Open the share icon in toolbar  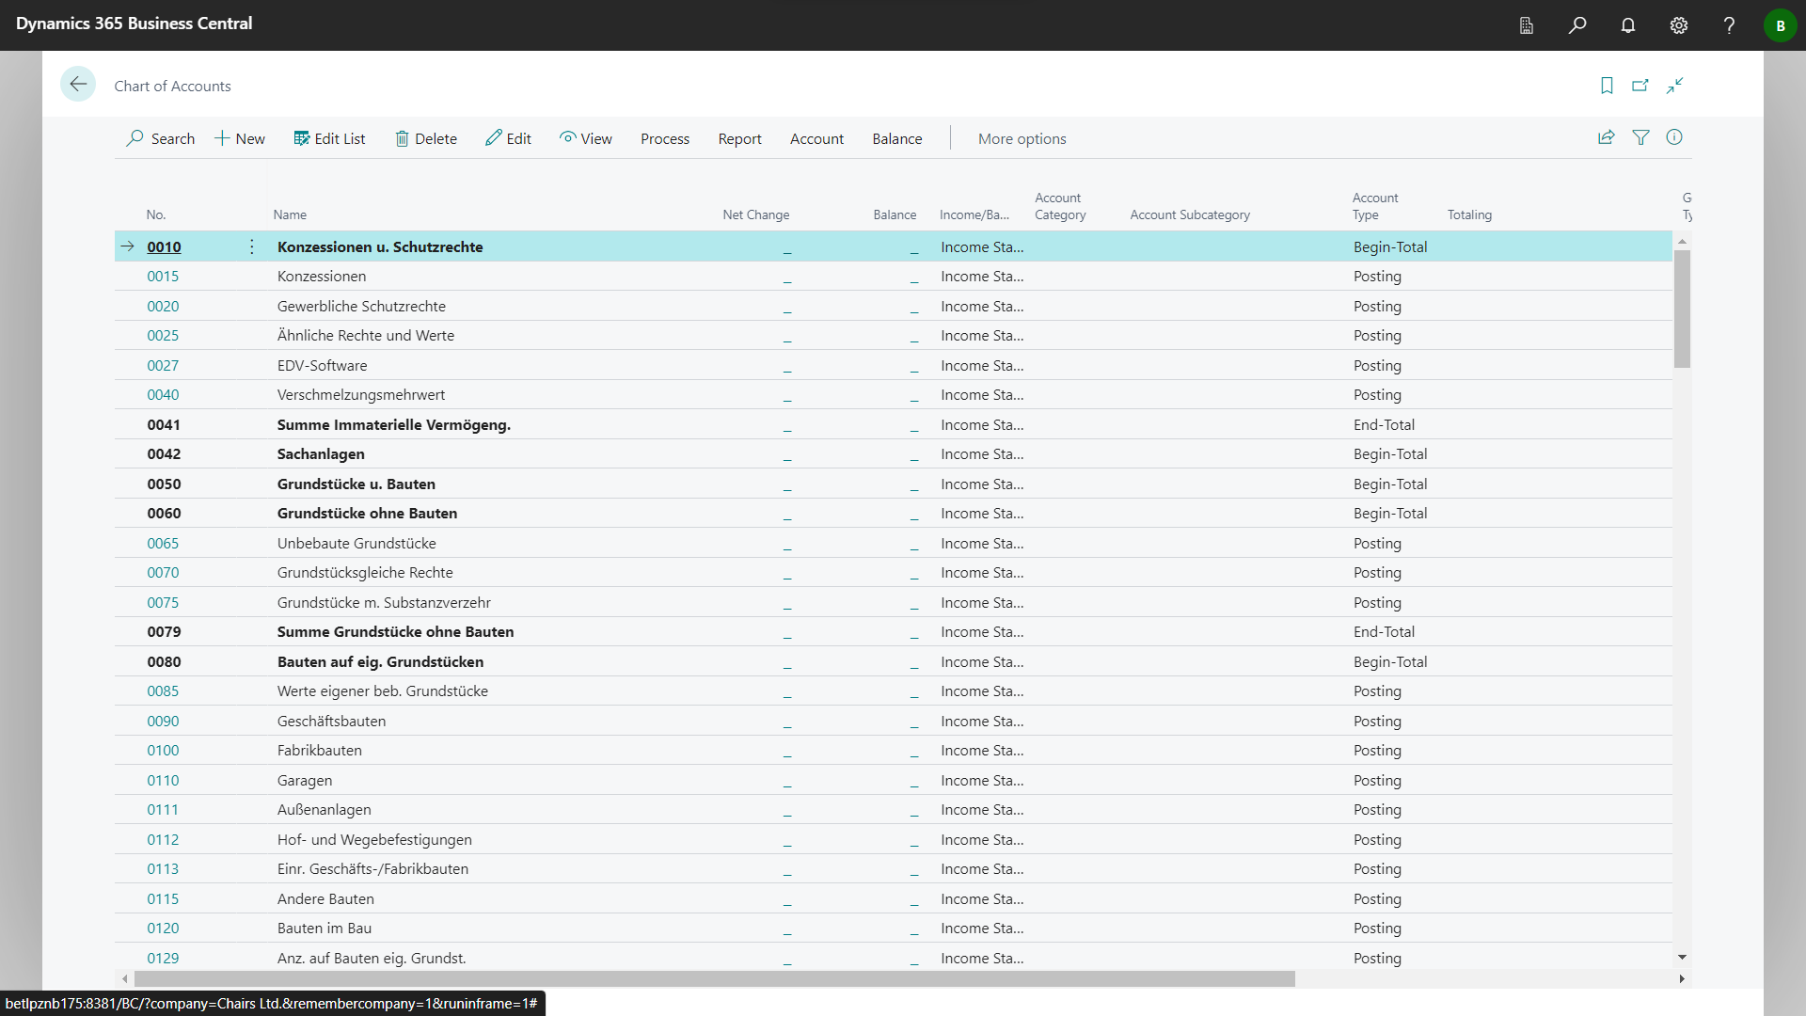tap(1607, 137)
